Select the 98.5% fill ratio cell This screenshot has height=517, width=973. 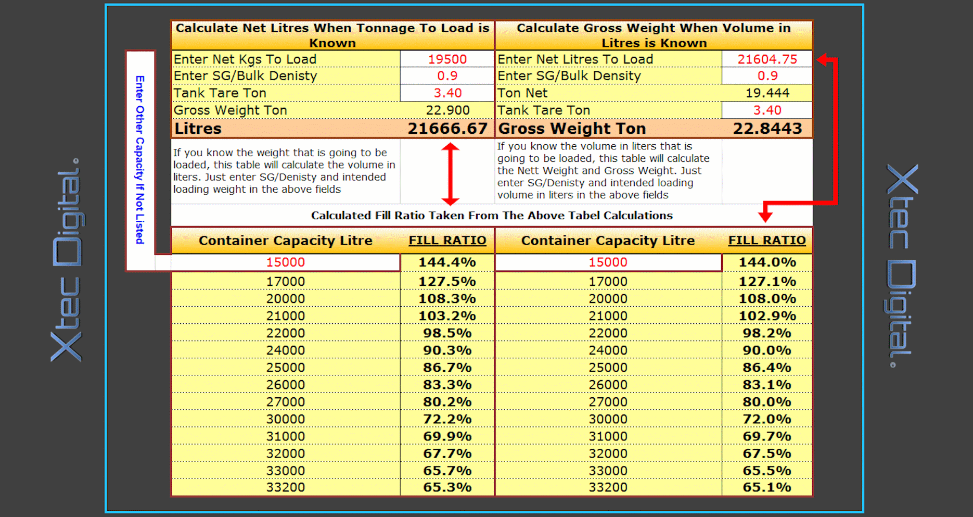[447, 333]
